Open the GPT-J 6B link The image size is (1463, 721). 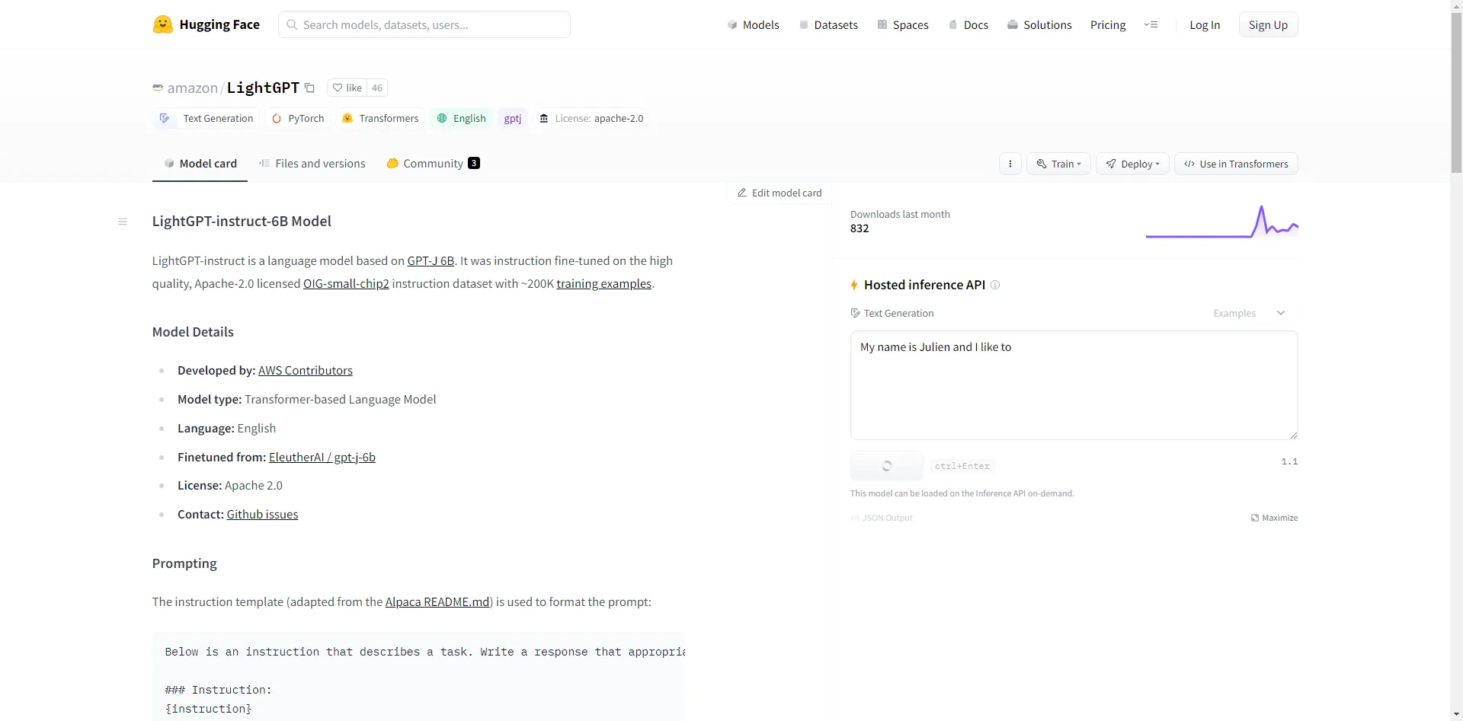point(431,260)
